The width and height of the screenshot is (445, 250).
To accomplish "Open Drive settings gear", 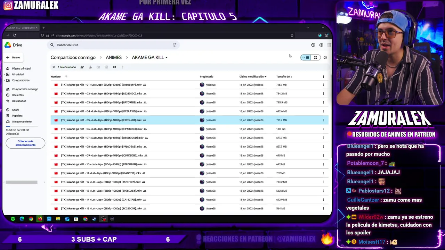I will point(321,45).
